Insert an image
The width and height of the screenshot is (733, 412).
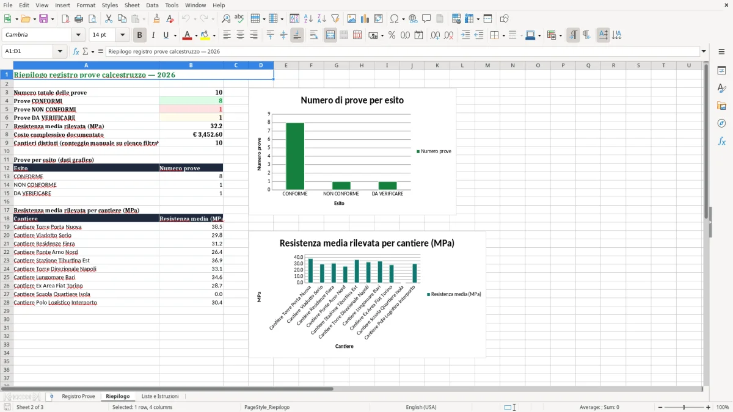352,19
